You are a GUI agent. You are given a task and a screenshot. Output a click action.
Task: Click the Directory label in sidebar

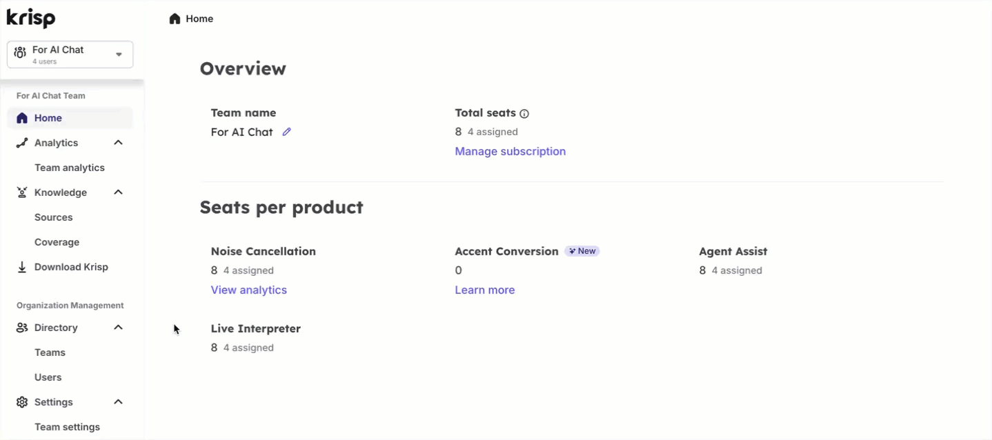pos(56,328)
